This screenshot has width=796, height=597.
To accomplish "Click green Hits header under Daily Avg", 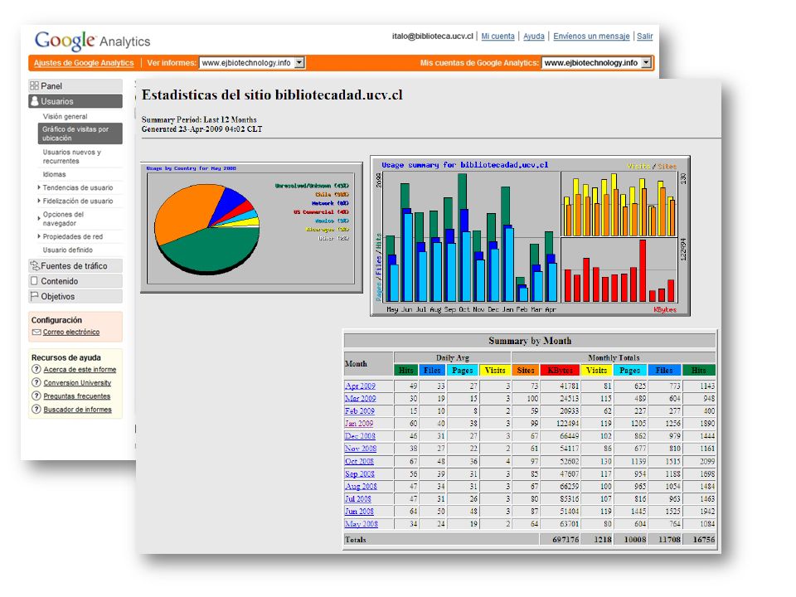I will pos(405,370).
